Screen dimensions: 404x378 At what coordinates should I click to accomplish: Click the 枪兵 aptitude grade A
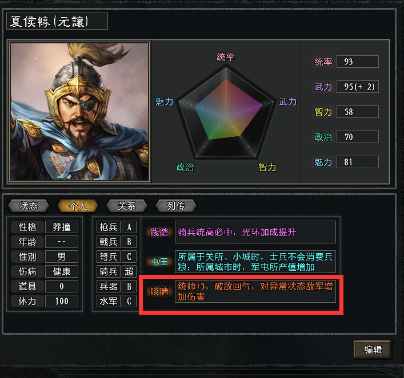(x=129, y=227)
